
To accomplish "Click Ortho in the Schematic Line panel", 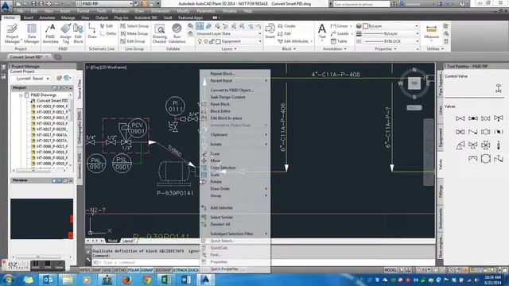I will (108, 33).
